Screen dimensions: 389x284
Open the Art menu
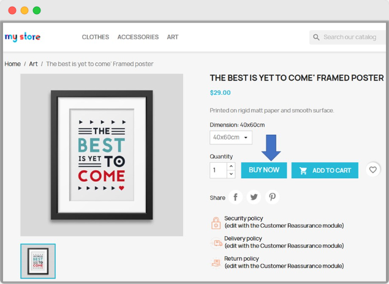[x=173, y=37]
